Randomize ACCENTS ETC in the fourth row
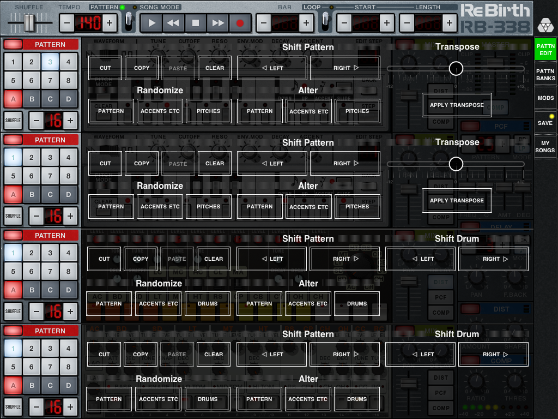 click(x=159, y=399)
